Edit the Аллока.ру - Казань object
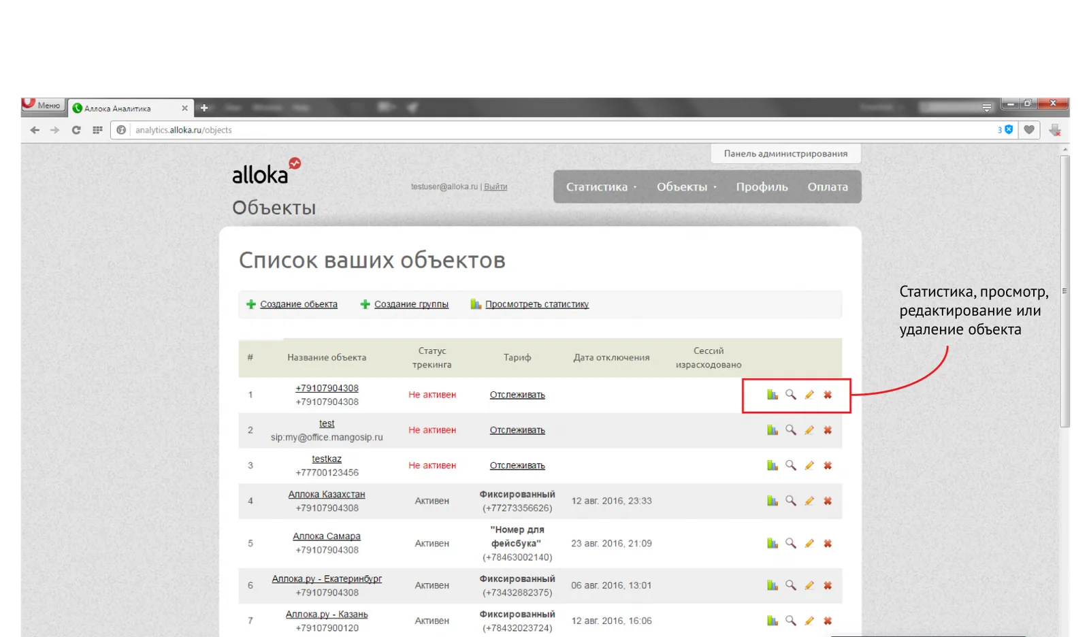The image size is (1089, 637). (x=809, y=621)
